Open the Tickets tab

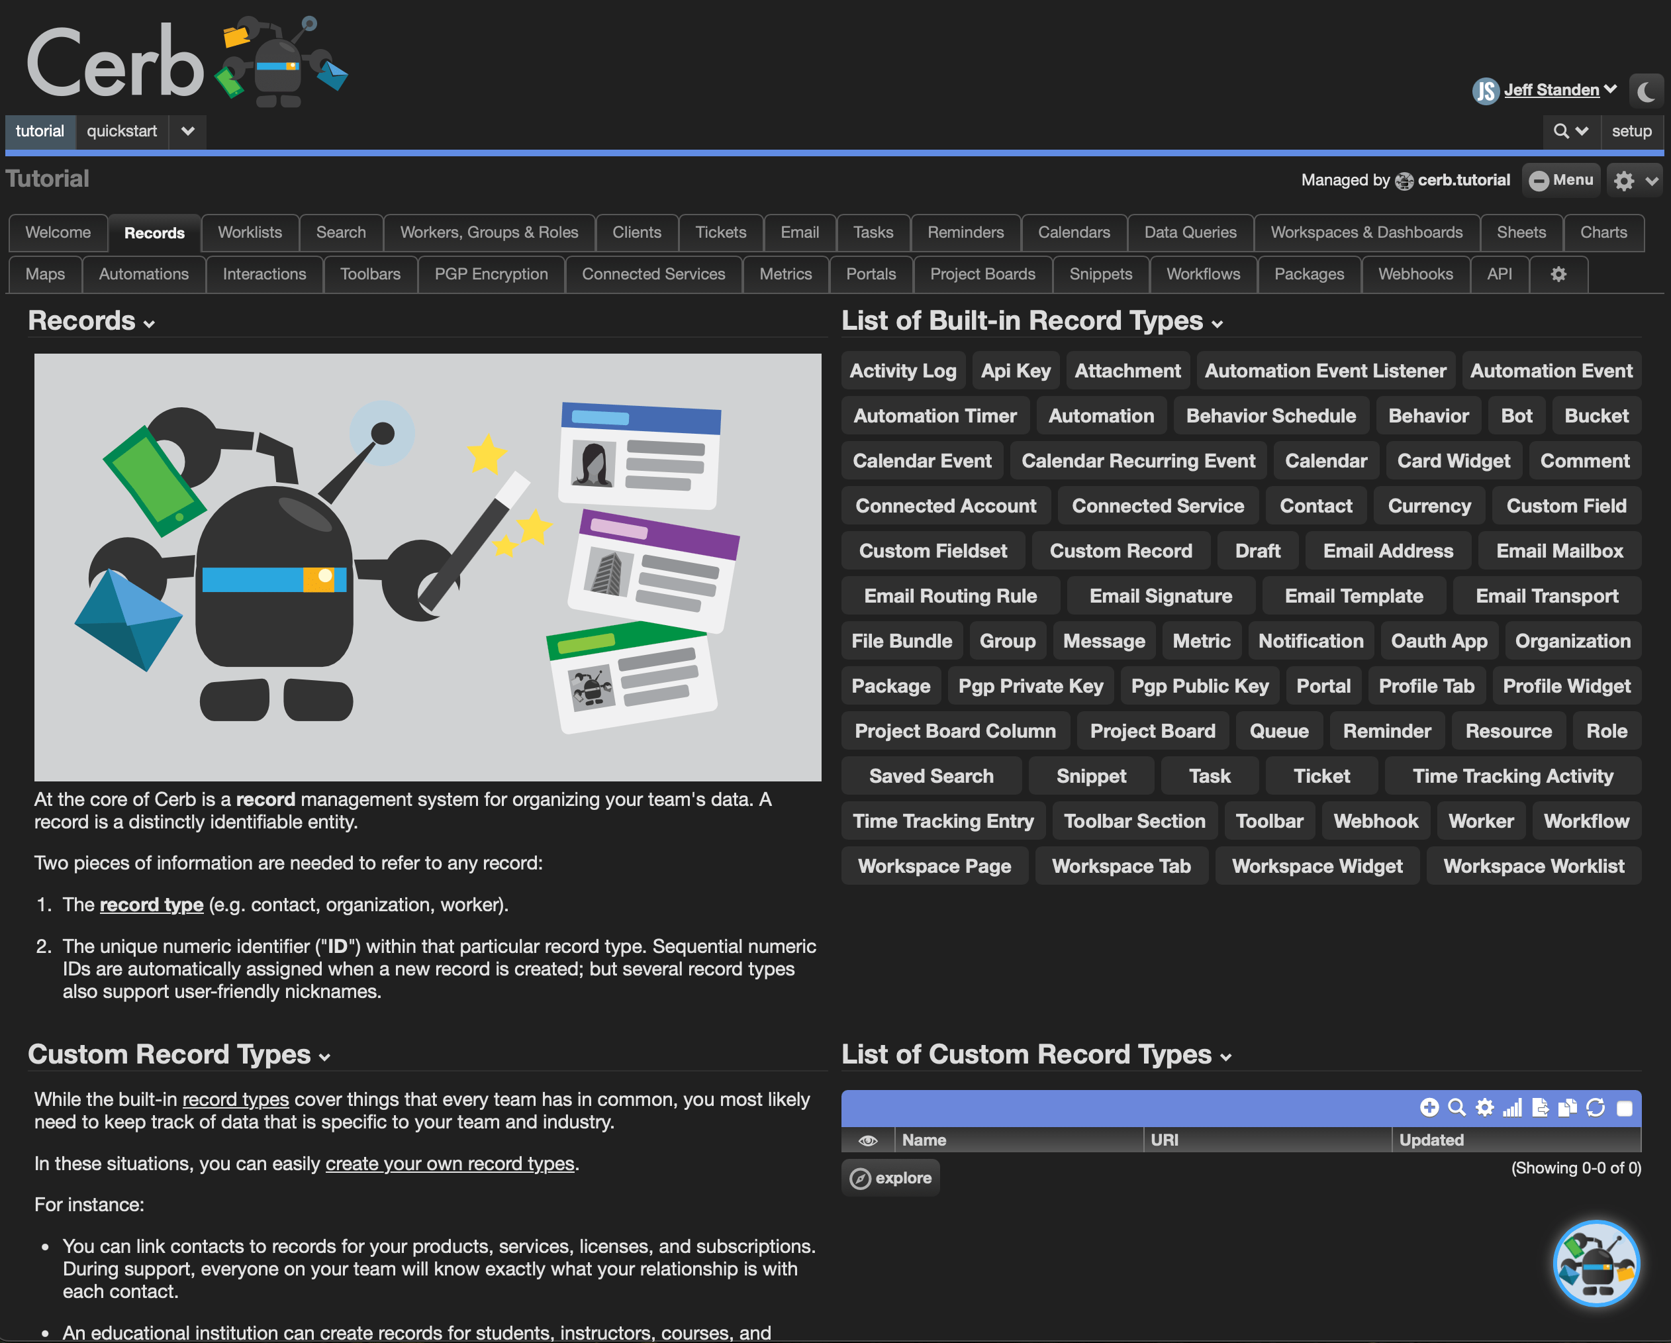tap(720, 232)
